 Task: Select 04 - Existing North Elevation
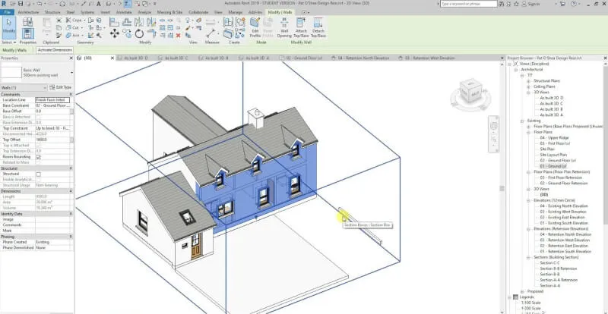[x=564, y=206]
